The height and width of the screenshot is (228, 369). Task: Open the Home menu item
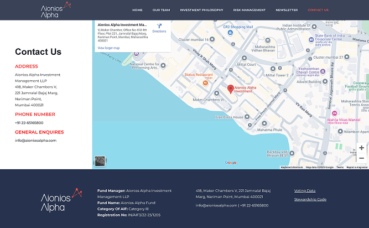point(137,10)
